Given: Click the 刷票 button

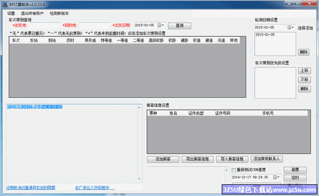Looking at the screenshot, I should pyautogui.click(x=295, y=170).
